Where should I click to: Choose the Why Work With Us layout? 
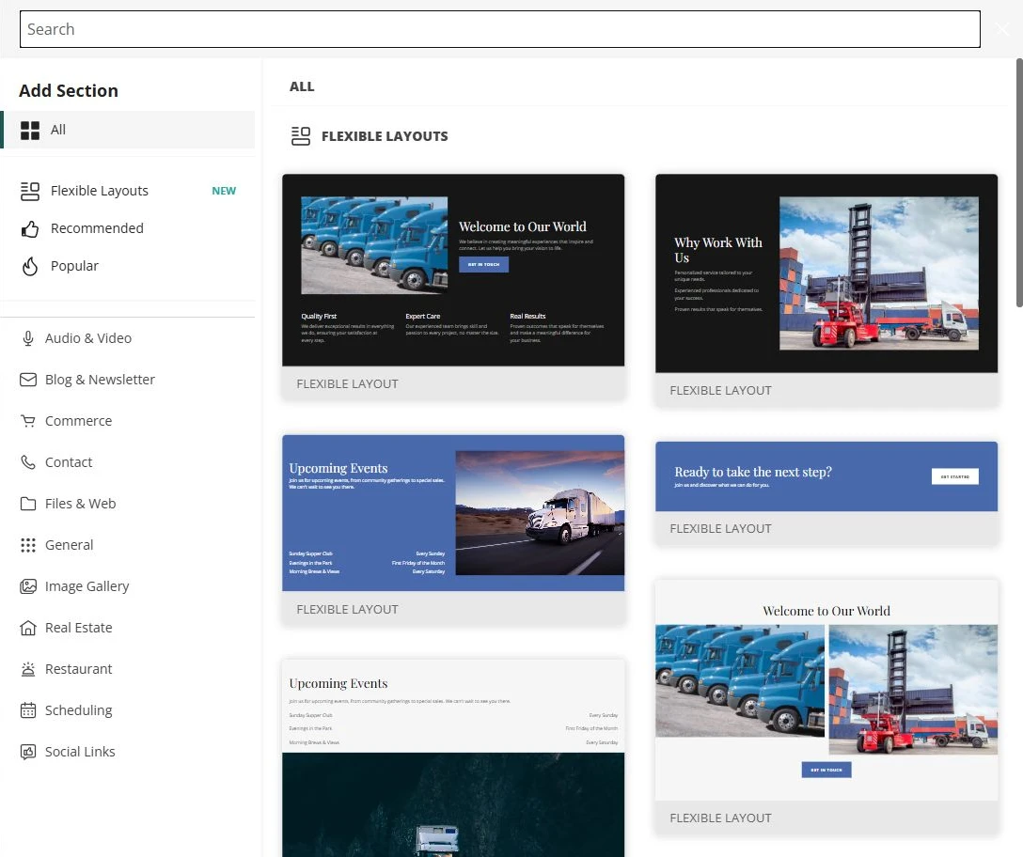[x=826, y=289]
